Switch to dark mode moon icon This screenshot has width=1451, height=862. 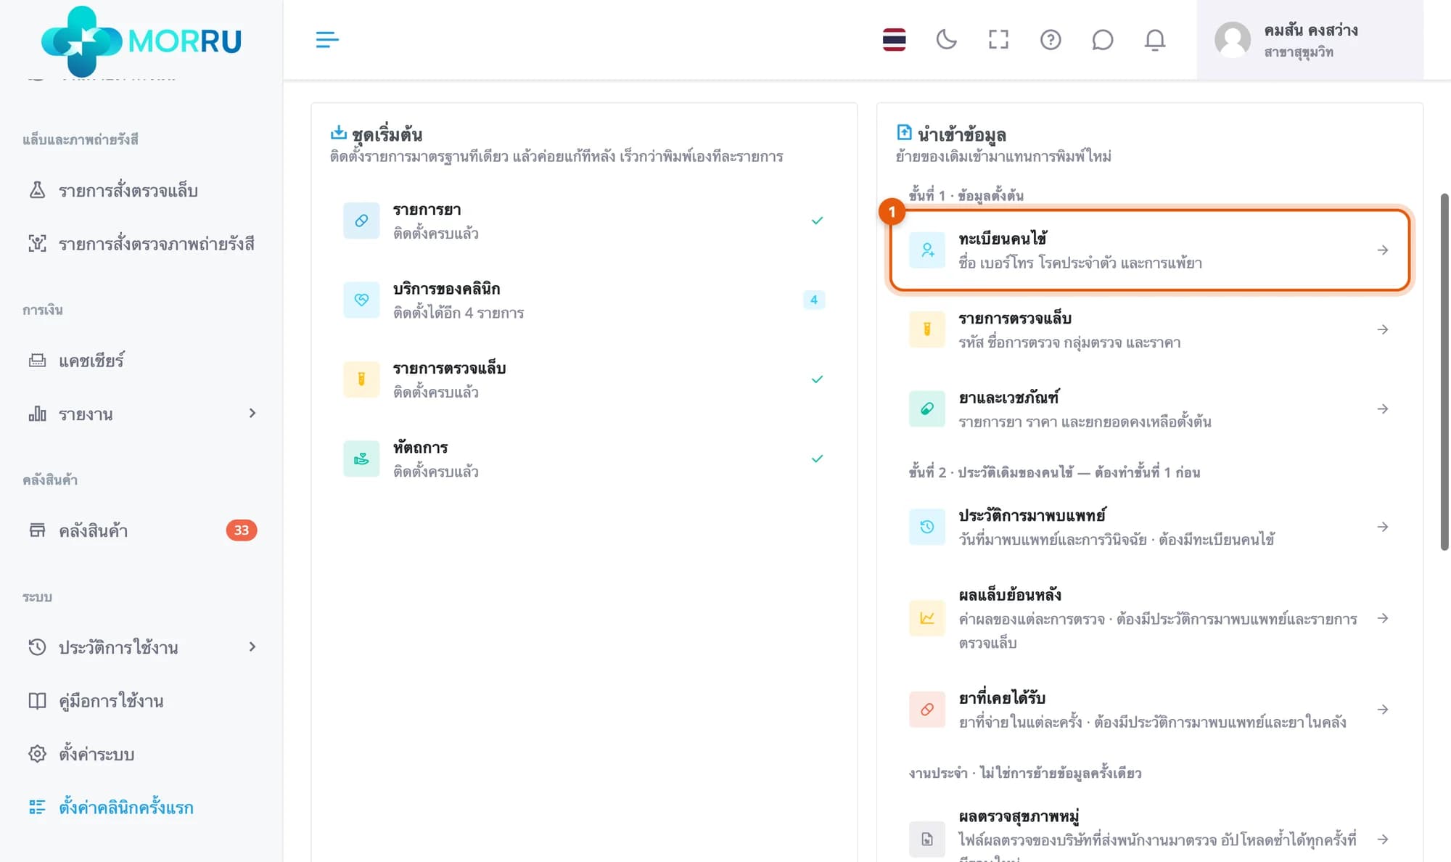click(946, 39)
